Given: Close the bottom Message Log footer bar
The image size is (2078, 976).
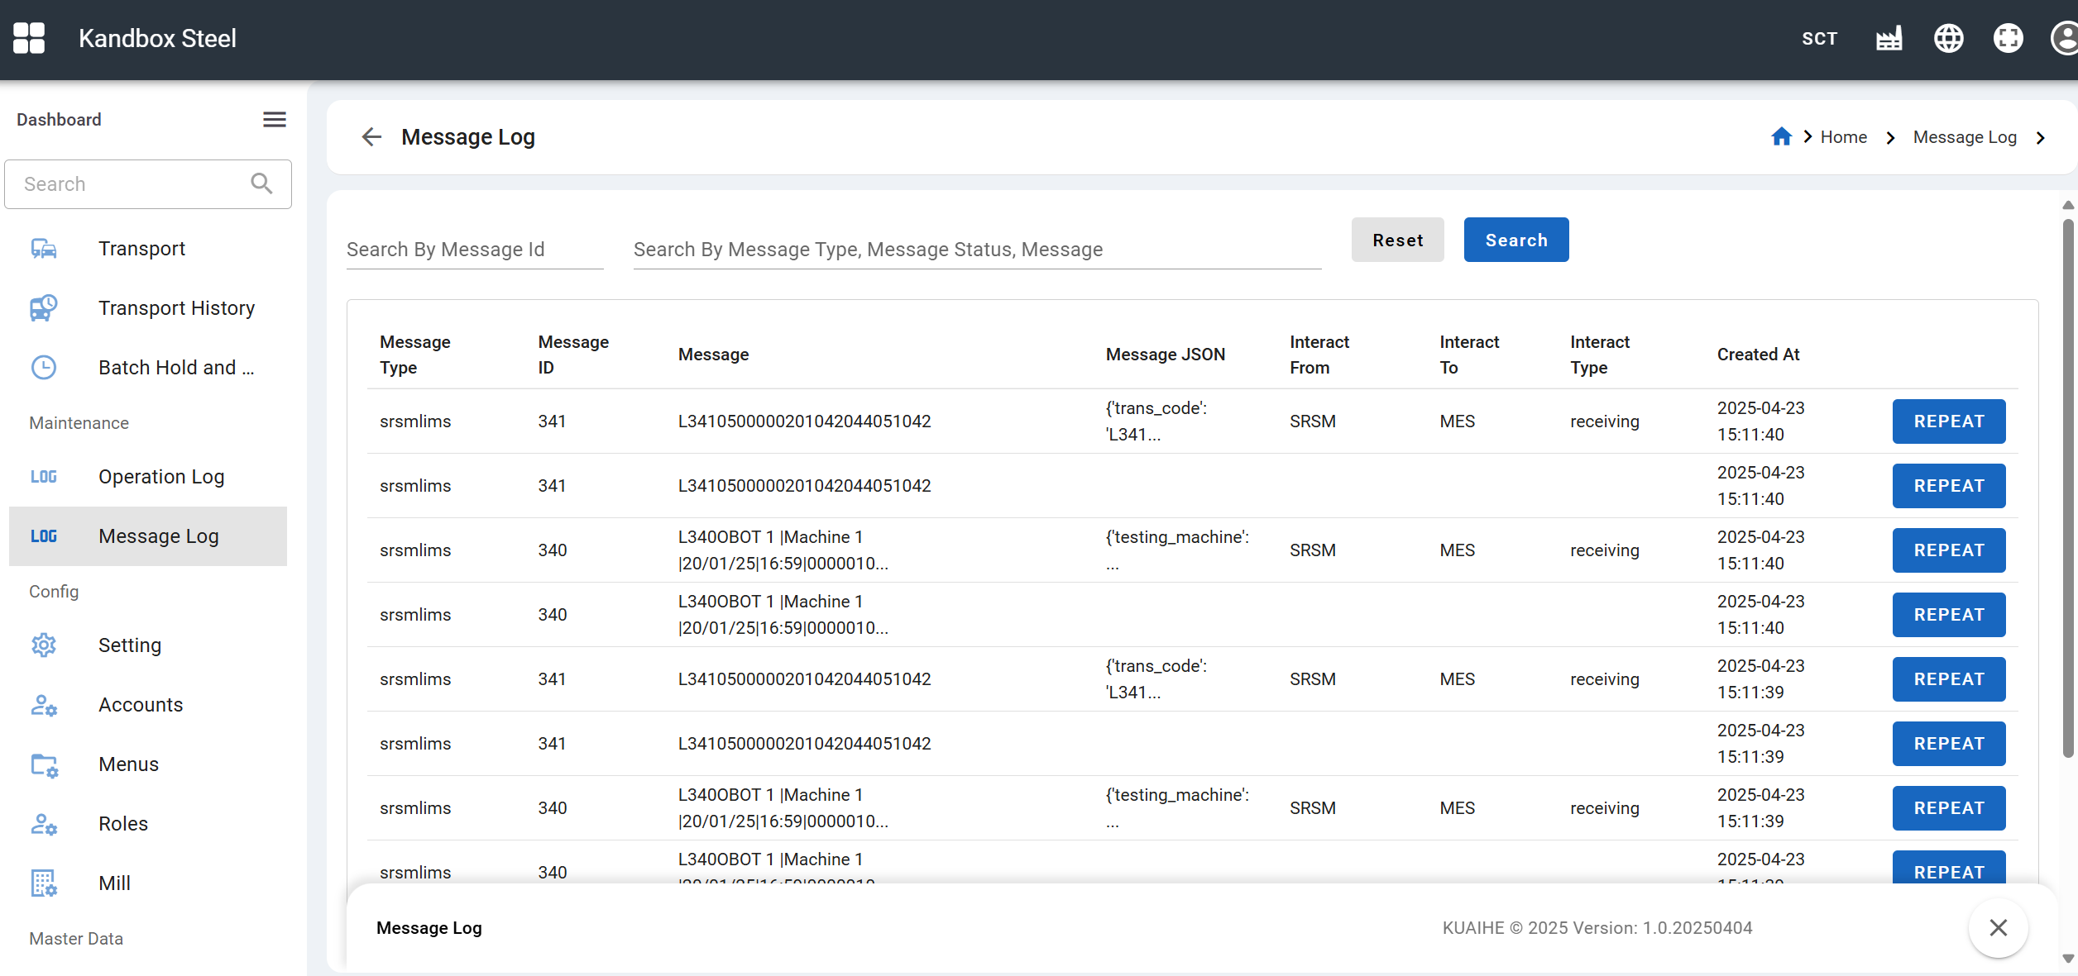Looking at the screenshot, I should click(x=1998, y=928).
